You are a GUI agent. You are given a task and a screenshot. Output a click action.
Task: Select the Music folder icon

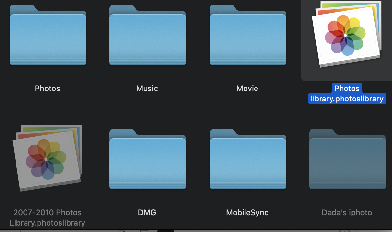[147, 35]
